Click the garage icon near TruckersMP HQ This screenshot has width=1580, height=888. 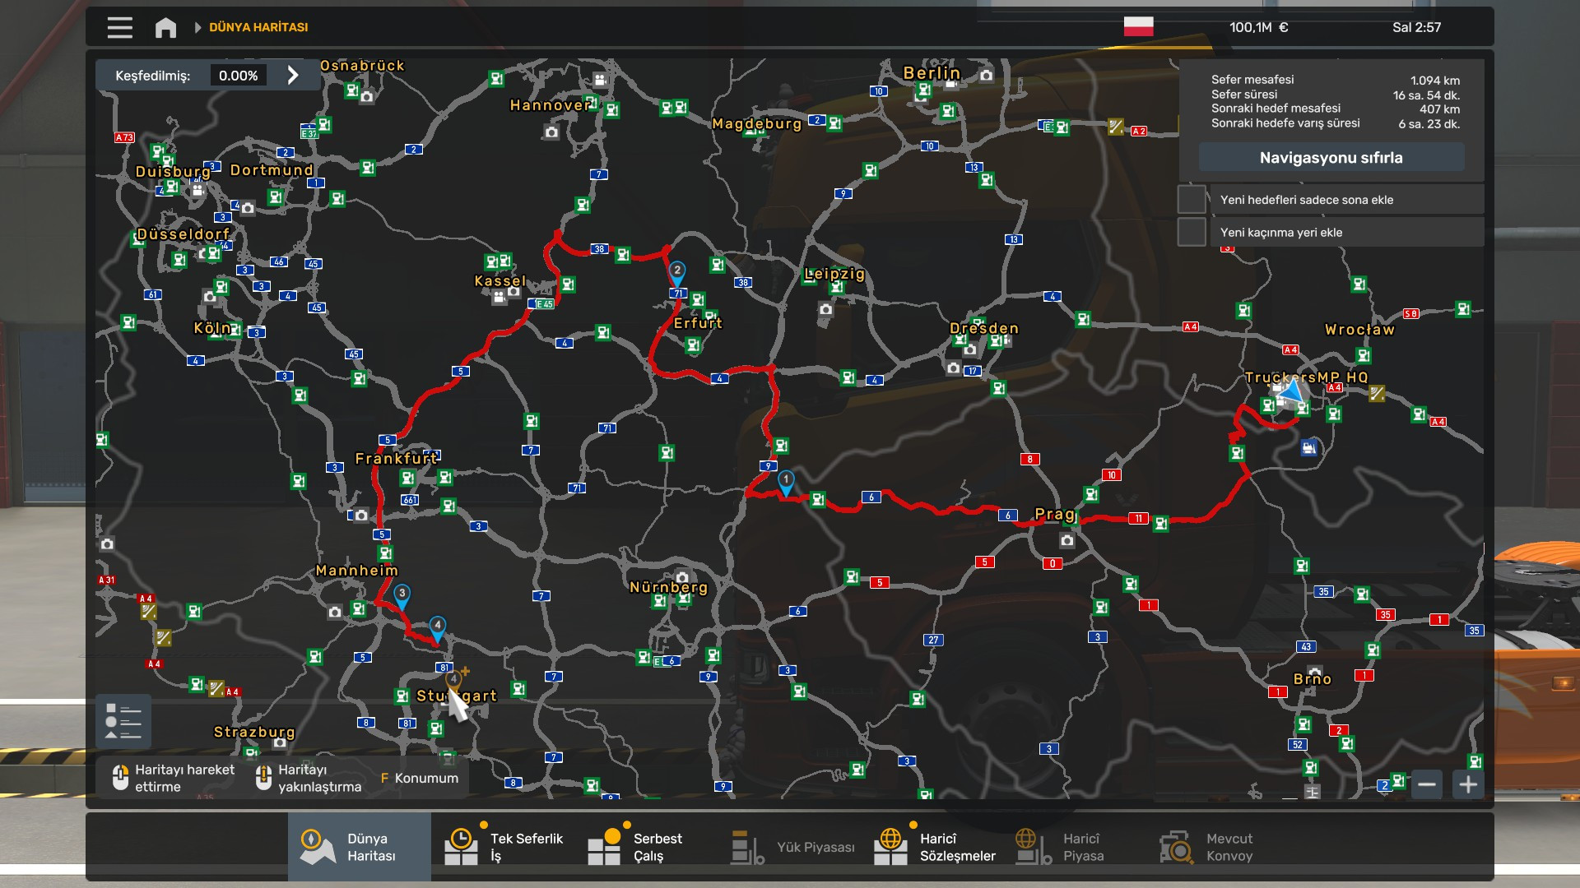tap(1308, 448)
